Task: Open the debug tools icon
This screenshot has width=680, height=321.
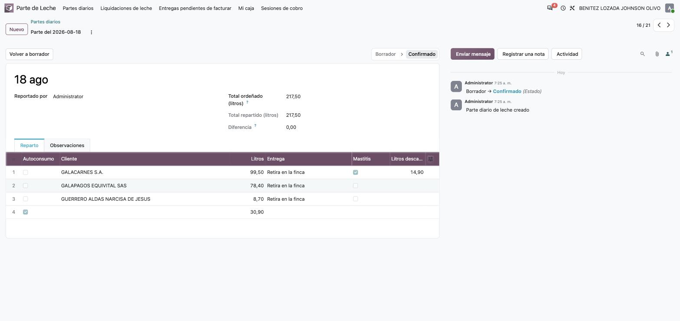Action: point(572,8)
